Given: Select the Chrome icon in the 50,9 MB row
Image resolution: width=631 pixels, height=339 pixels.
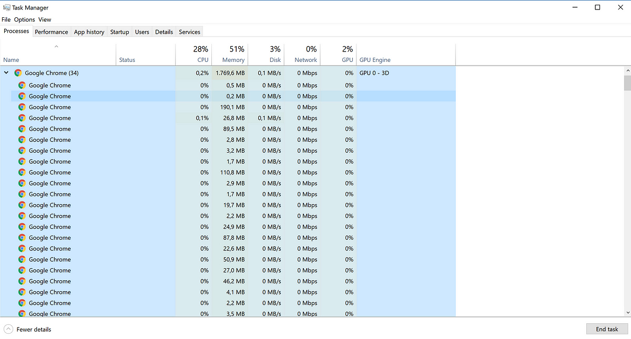Looking at the screenshot, I should tap(22, 259).
